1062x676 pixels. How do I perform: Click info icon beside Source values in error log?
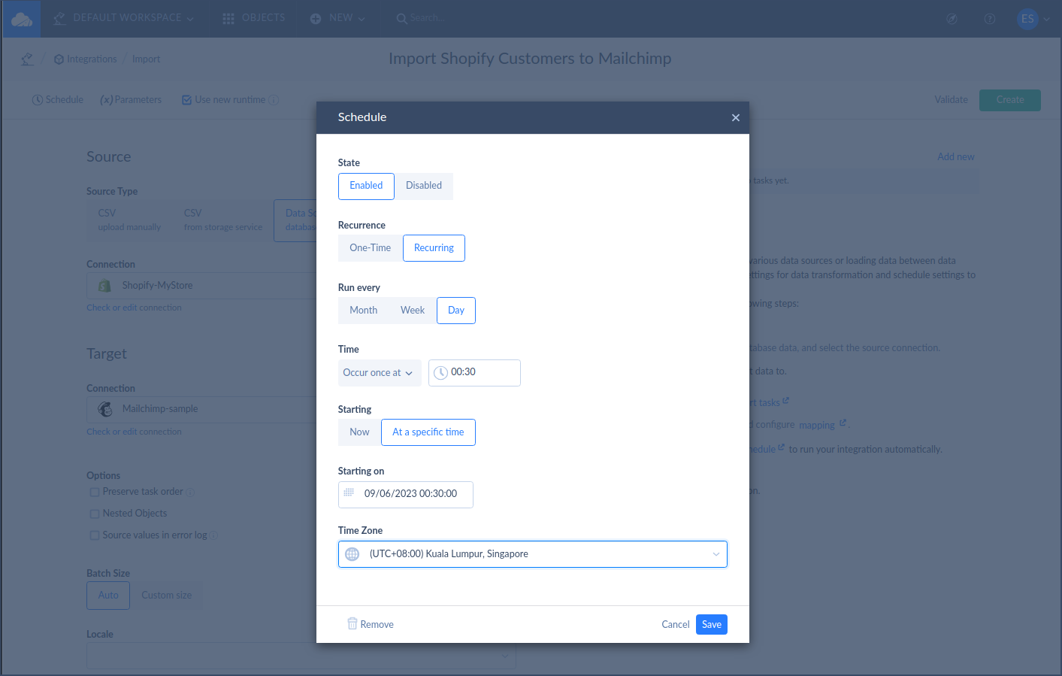pos(213,536)
